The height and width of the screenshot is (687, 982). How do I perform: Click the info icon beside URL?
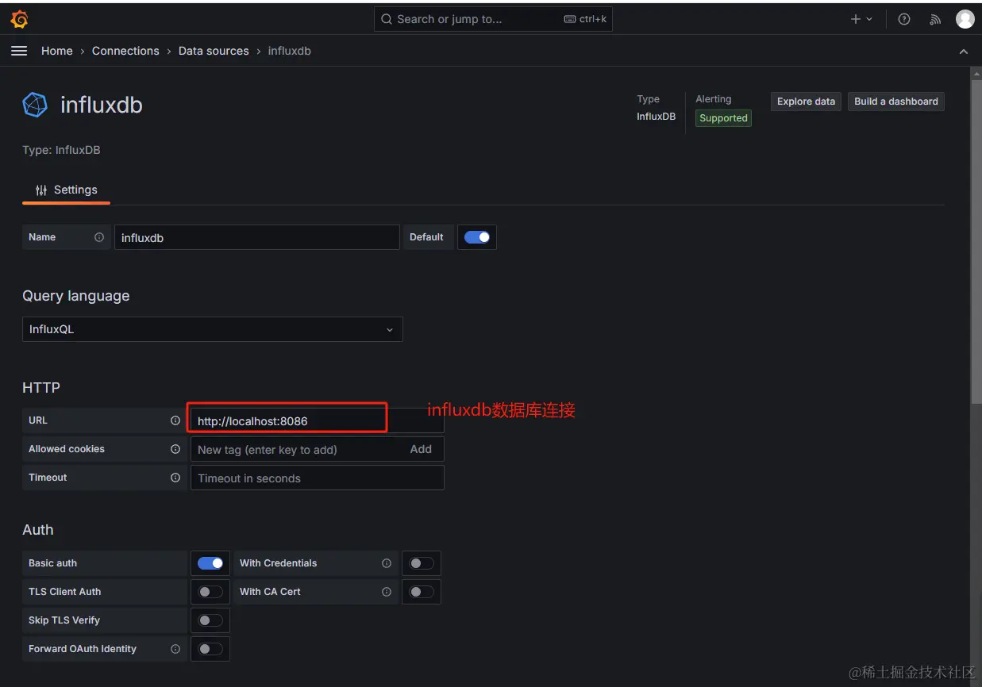(175, 420)
